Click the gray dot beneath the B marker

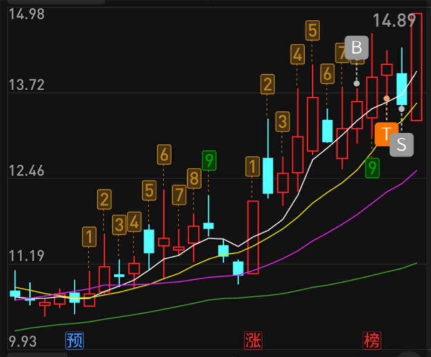pos(357,83)
